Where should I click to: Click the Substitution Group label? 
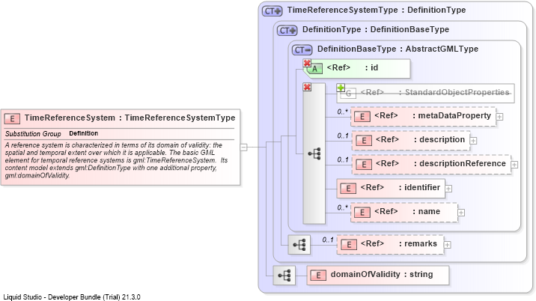tap(33, 134)
